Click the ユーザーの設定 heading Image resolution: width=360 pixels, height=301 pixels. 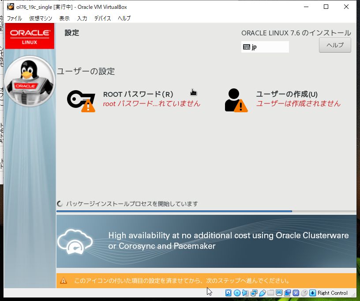(x=86, y=71)
